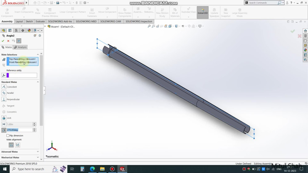The height and width of the screenshot is (173, 308).
Task: Click Zoom to Area in view toolbar
Action: tap(153, 26)
